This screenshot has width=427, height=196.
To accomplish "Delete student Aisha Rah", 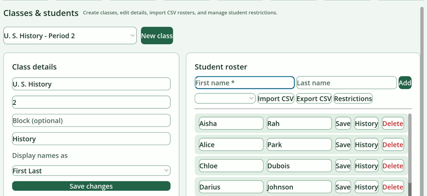I will [x=393, y=123].
